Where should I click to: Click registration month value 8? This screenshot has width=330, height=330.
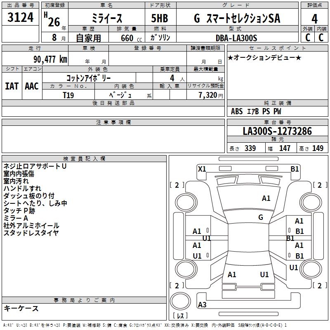pos(54,38)
